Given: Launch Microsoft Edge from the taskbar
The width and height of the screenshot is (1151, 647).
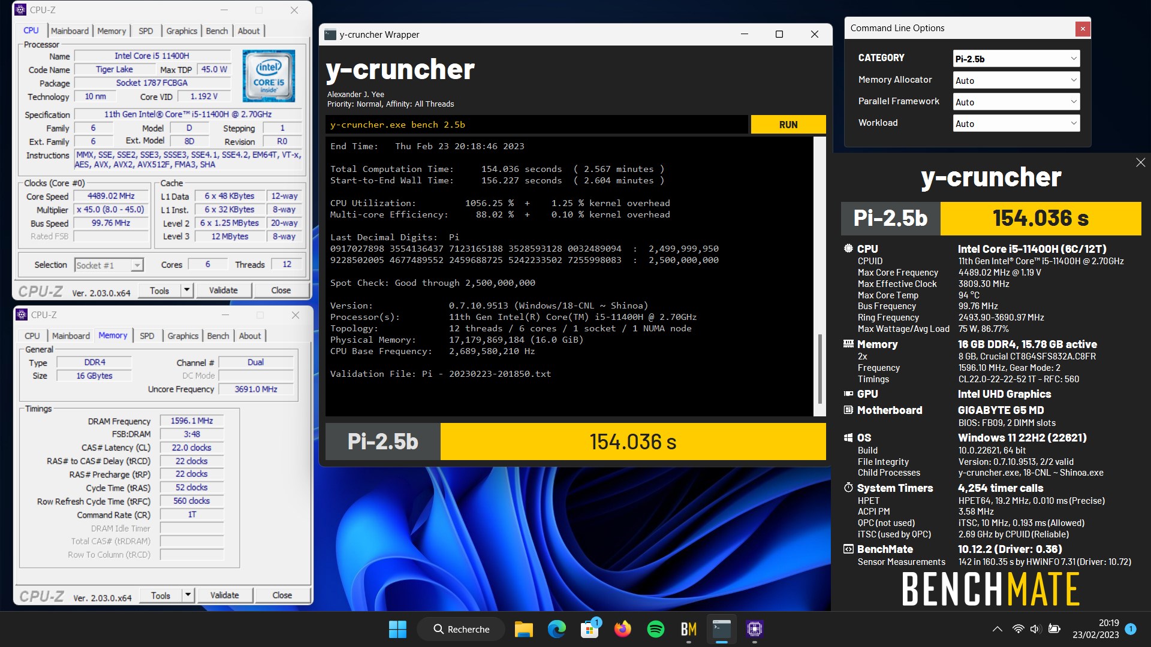Looking at the screenshot, I should pyautogui.click(x=556, y=629).
